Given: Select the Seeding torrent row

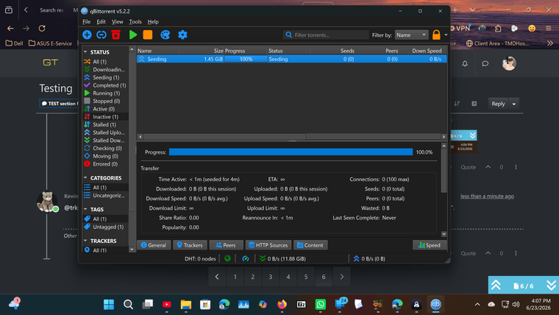Looking at the screenshot, I should (291, 59).
